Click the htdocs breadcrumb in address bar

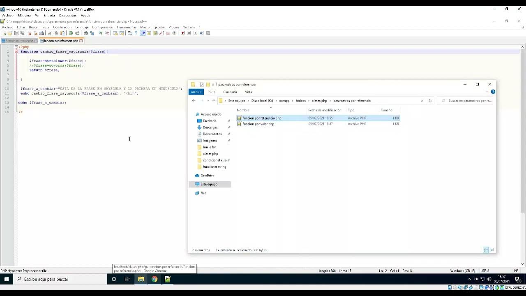coord(301,101)
